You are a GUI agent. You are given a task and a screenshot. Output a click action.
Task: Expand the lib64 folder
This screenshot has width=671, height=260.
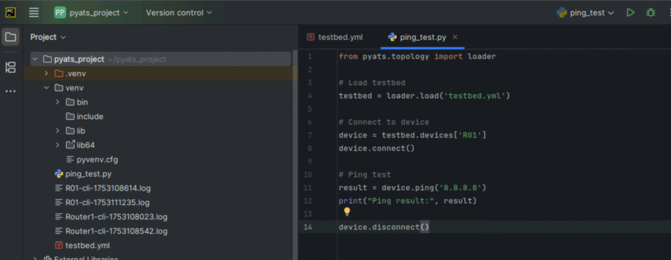pyautogui.click(x=58, y=145)
